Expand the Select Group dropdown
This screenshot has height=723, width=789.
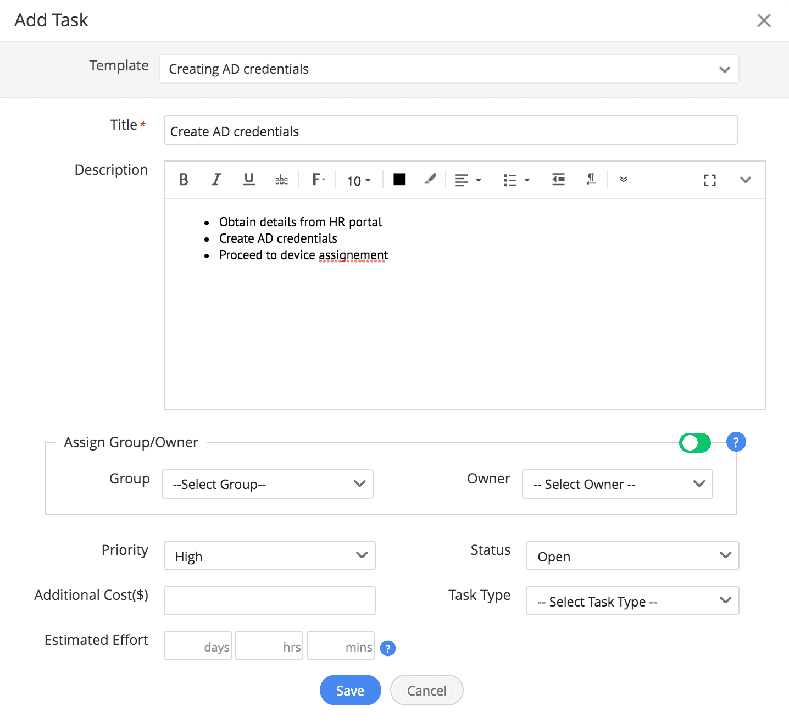(x=268, y=484)
